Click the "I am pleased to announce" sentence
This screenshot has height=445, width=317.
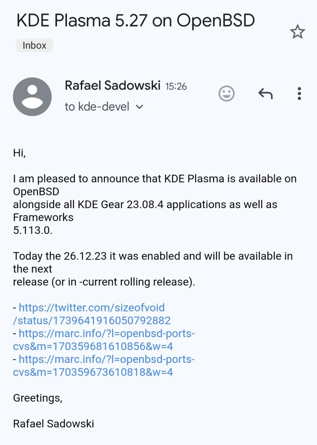(x=154, y=179)
